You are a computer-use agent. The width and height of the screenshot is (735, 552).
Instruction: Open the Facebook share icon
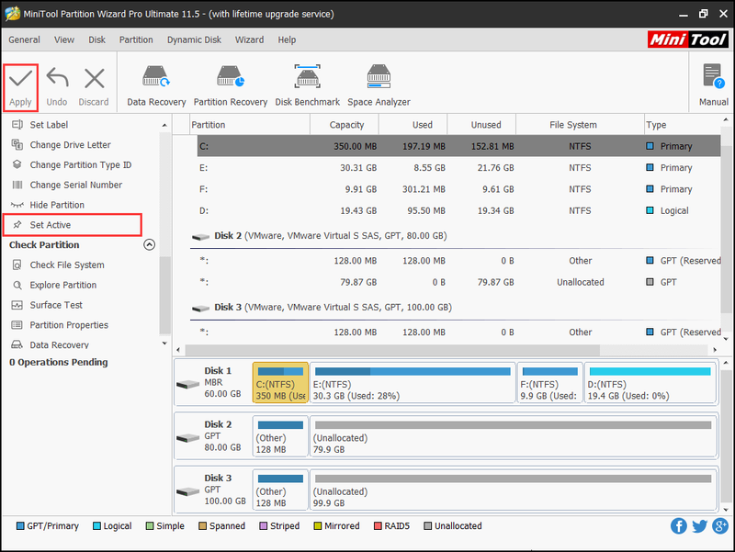pyautogui.click(x=678, y=525)
